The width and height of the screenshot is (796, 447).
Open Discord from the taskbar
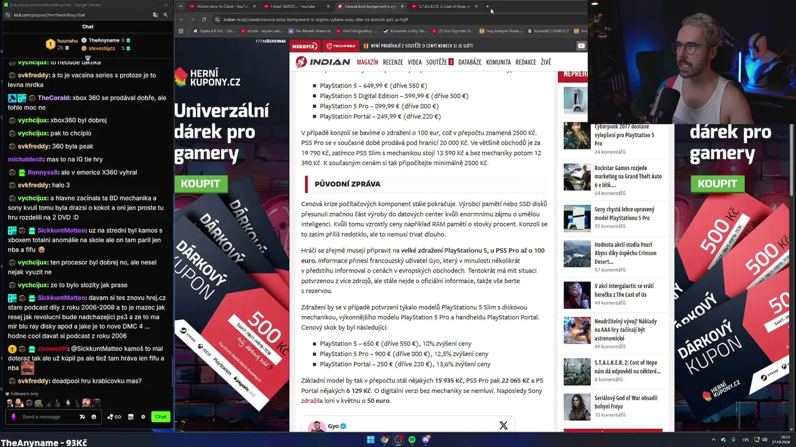[426, 440]
